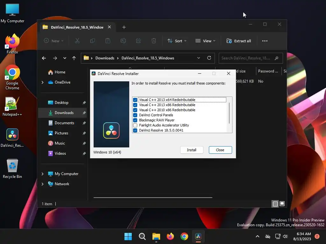Go back with the Explorer back arrow
Viewport: 326px width, 244px height.
pyautogui.click(x=44, y=58)
